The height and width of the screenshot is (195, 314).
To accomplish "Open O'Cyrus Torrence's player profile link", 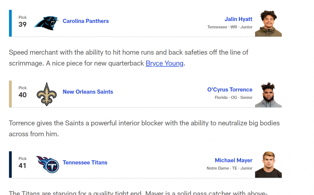I will pyautogui.click(x=230, y=89).
